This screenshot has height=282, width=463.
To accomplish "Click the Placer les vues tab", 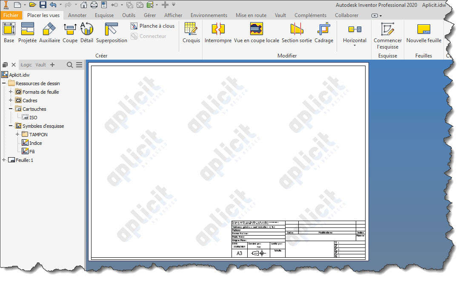I will 43,15.
